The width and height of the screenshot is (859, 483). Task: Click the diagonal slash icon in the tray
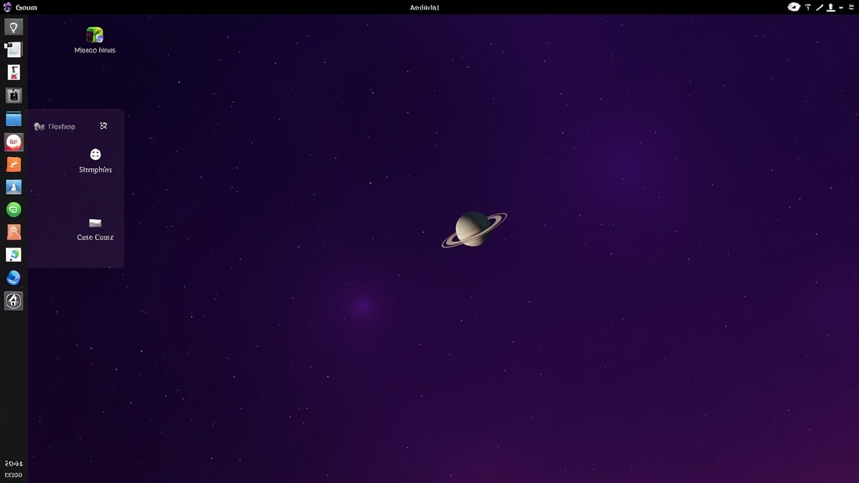click(819, 7)
